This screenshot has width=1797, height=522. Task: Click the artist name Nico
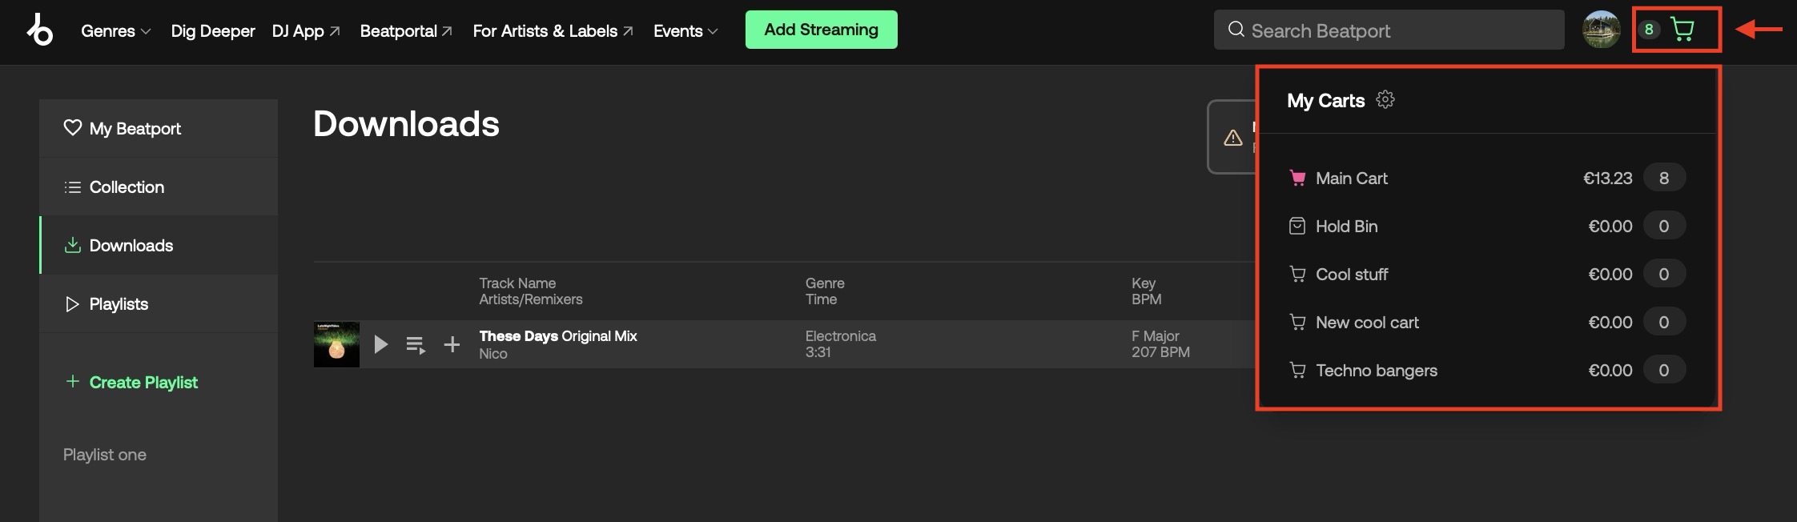pyautogui.click(x=493, y=353)
